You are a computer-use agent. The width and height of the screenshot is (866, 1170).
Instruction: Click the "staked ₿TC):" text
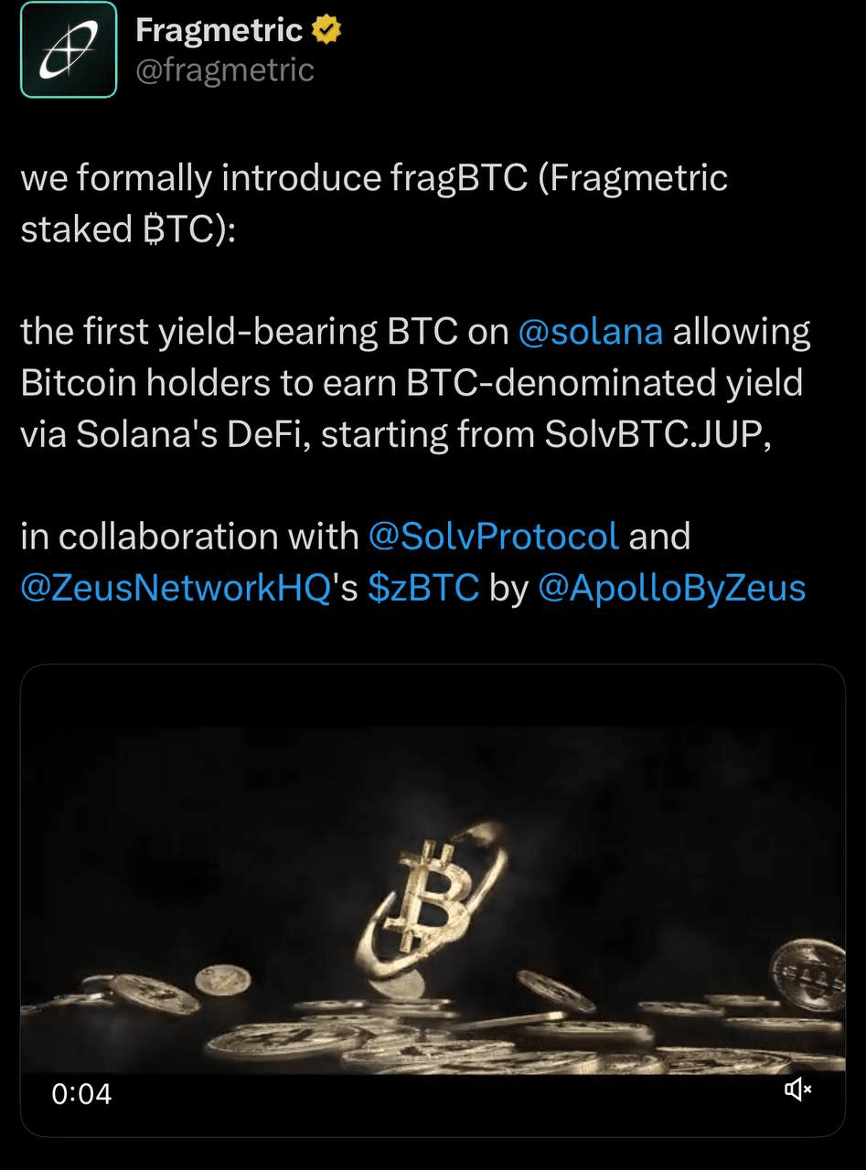[128, 229]
